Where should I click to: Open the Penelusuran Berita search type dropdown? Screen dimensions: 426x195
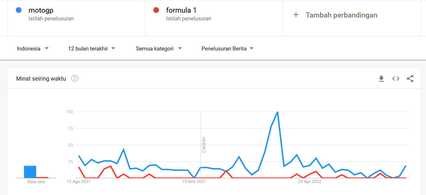227,48
